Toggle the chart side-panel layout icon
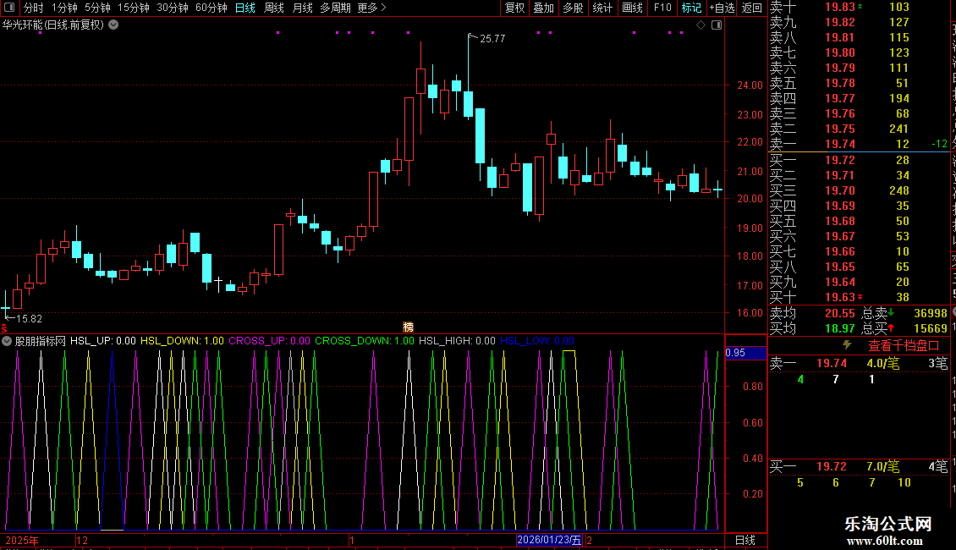 717,25
